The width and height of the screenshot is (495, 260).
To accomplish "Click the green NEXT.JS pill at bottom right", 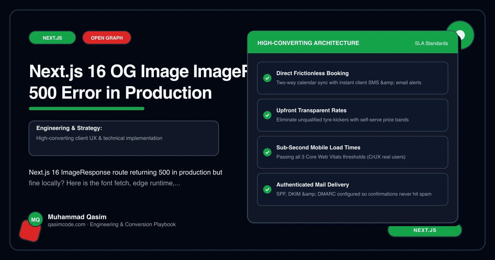I will tap(425, 230).
